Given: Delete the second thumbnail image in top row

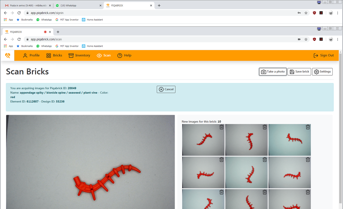Looking at the screenshot, I should pyautogui.click(x=265, y=127).
